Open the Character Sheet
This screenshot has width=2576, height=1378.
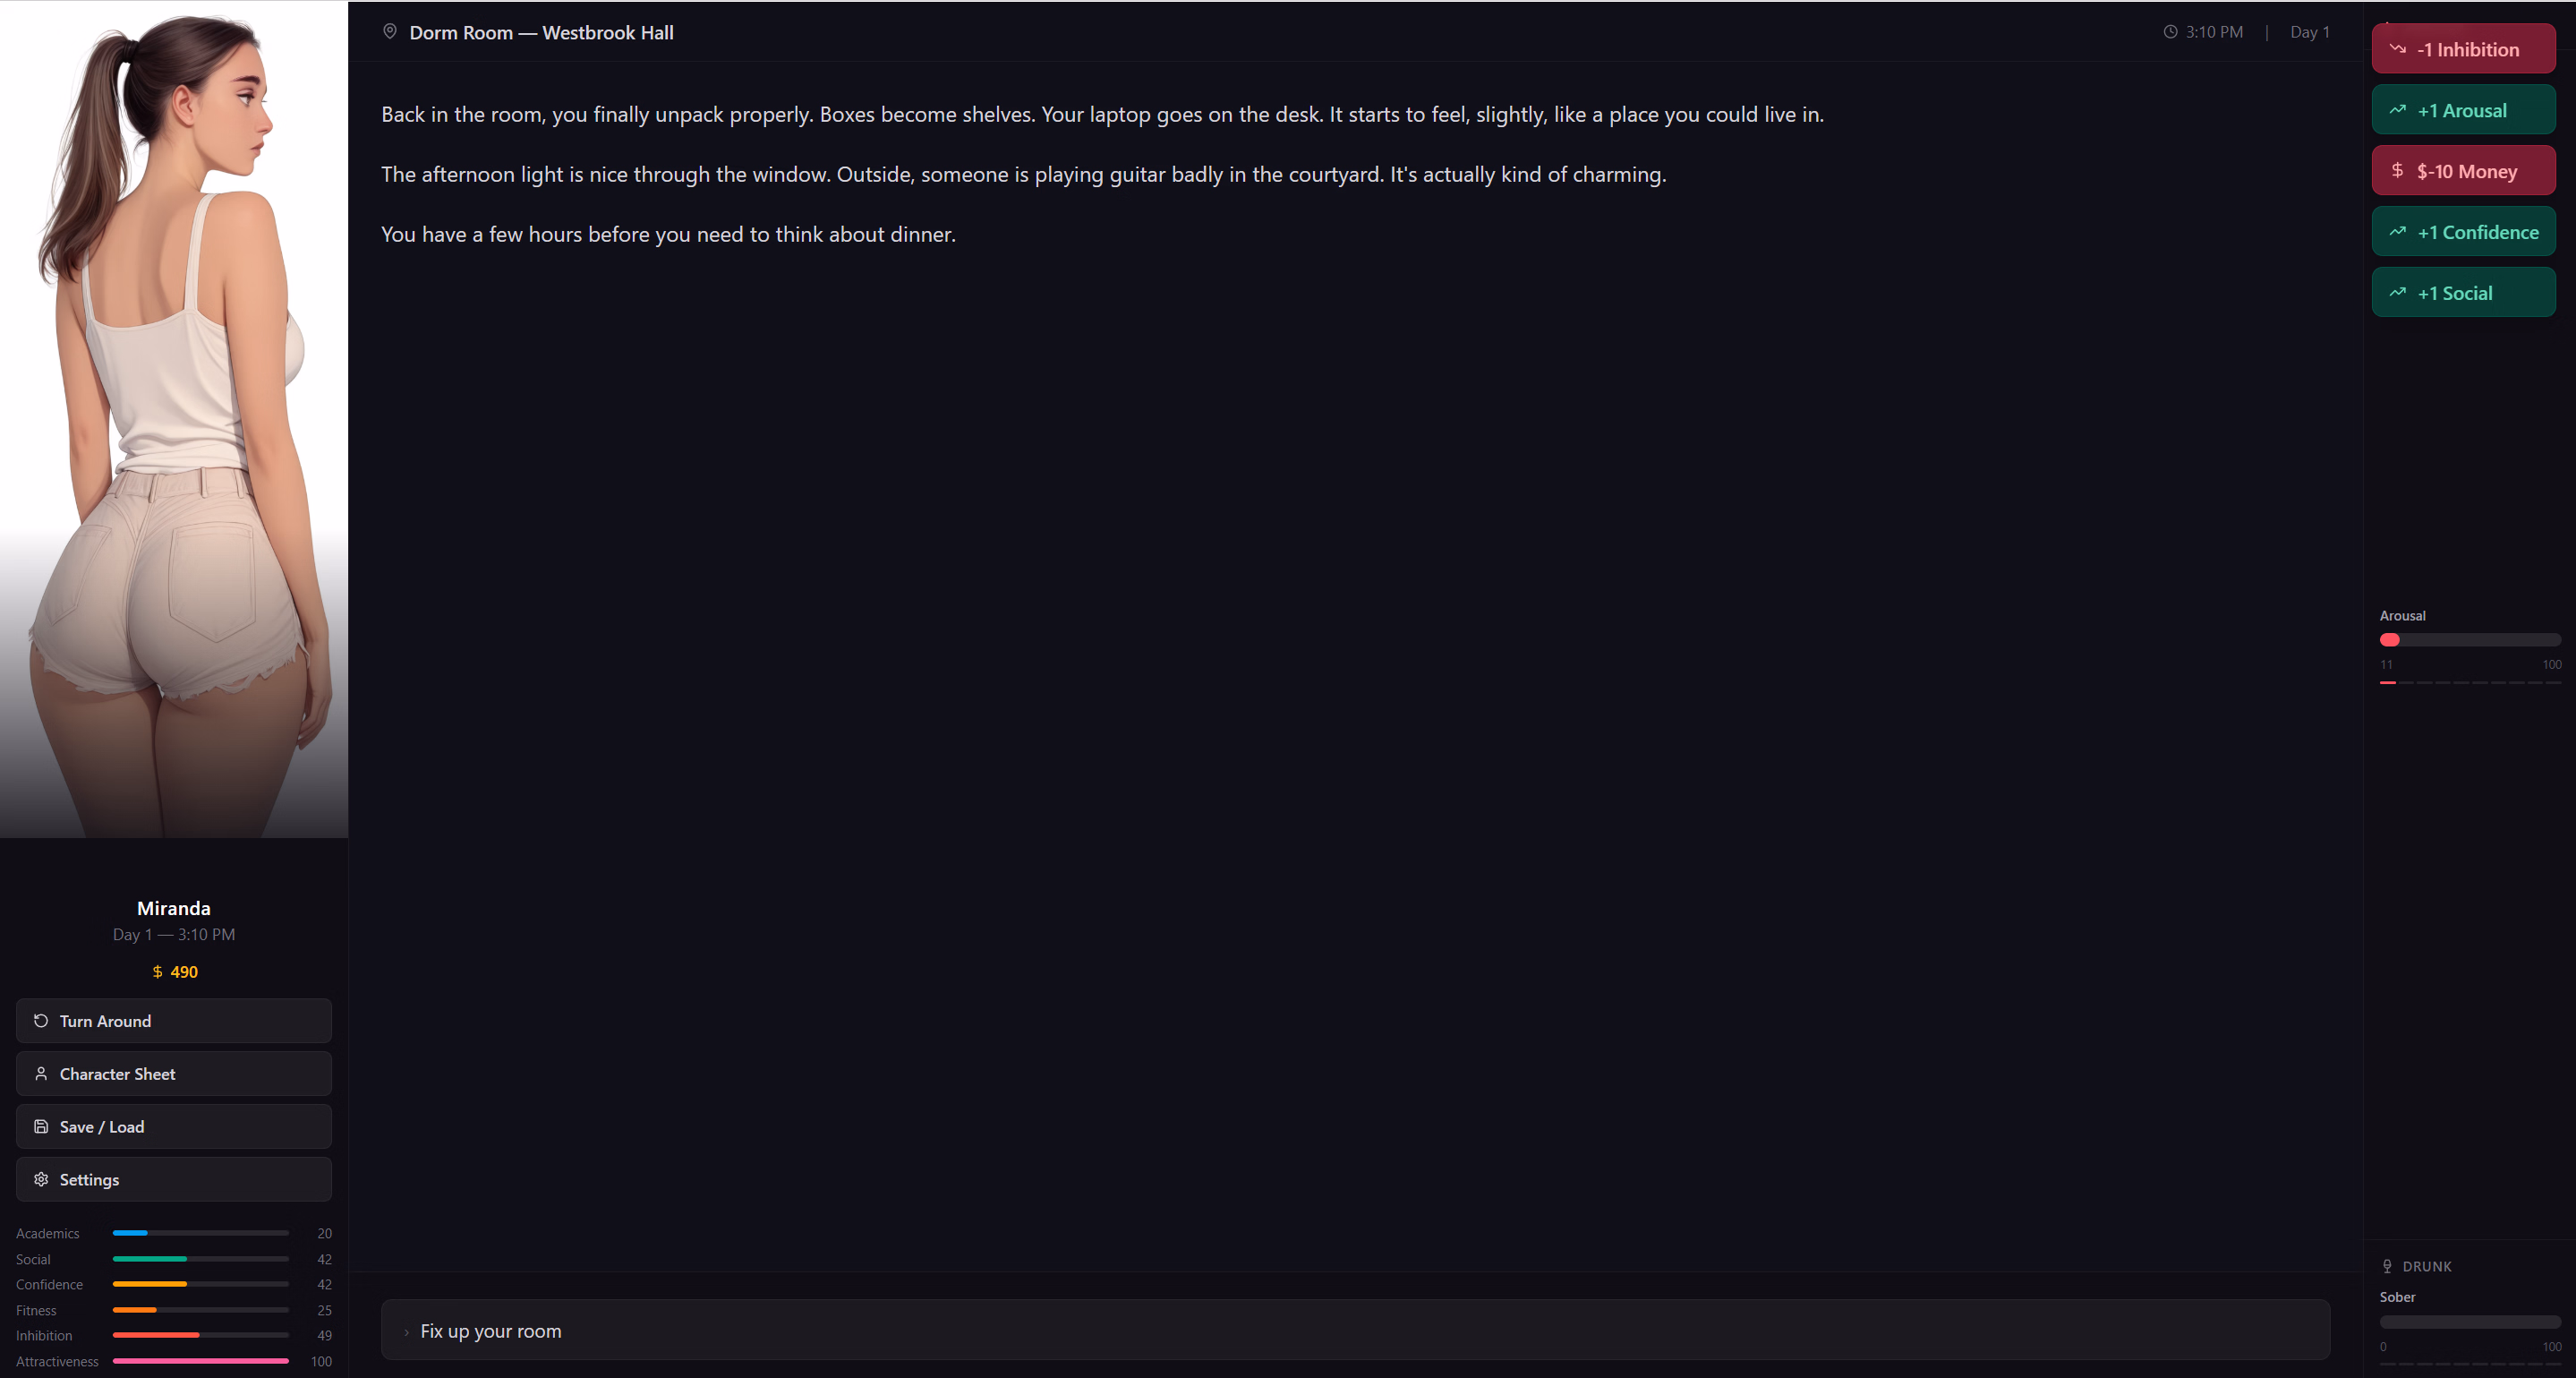[x=174, y=1074]
